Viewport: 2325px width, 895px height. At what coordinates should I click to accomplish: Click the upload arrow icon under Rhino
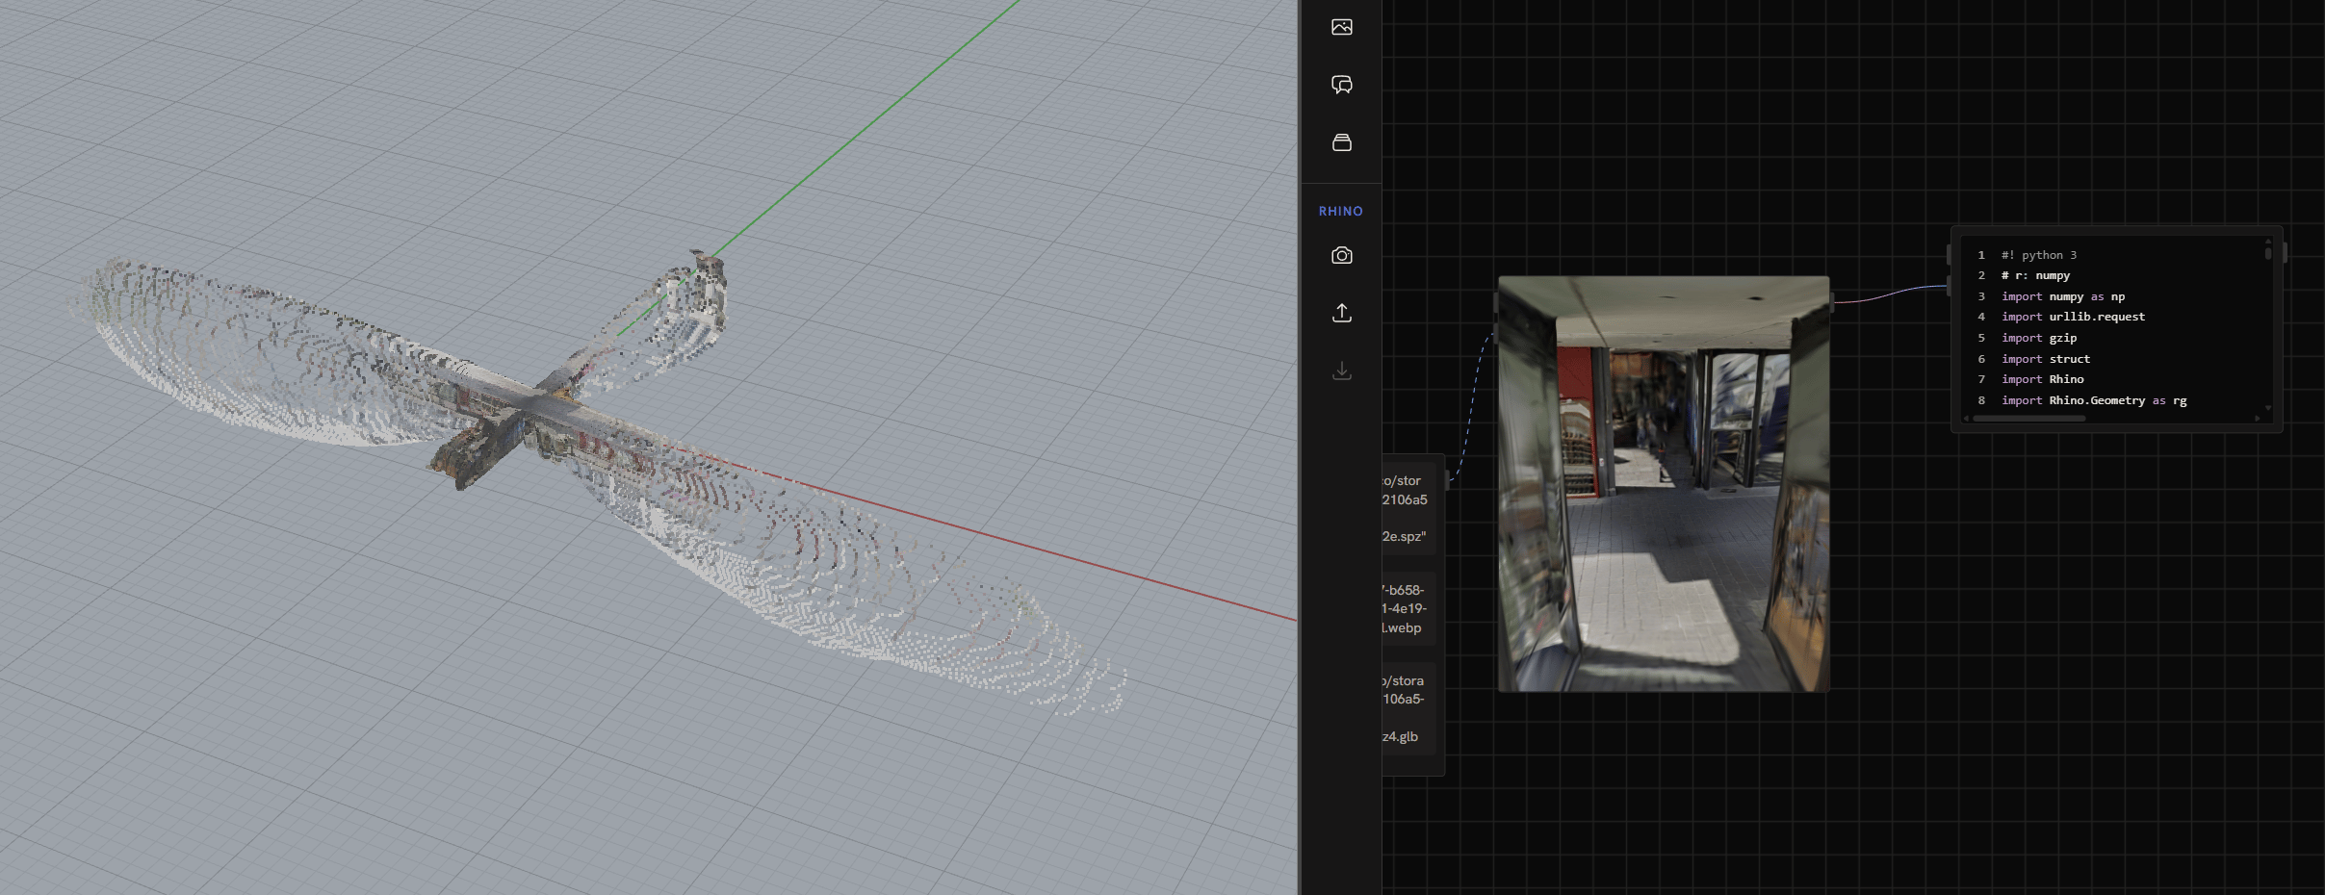[1341, 313]
